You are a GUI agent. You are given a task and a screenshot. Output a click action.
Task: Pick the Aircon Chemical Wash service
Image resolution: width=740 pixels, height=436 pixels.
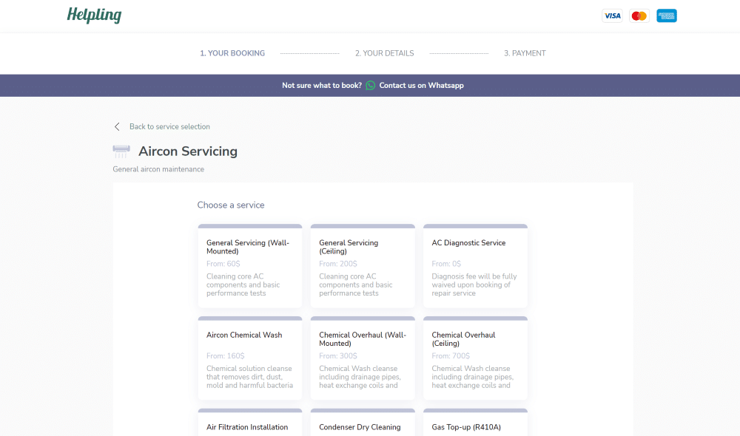click(x=250, y=359)
